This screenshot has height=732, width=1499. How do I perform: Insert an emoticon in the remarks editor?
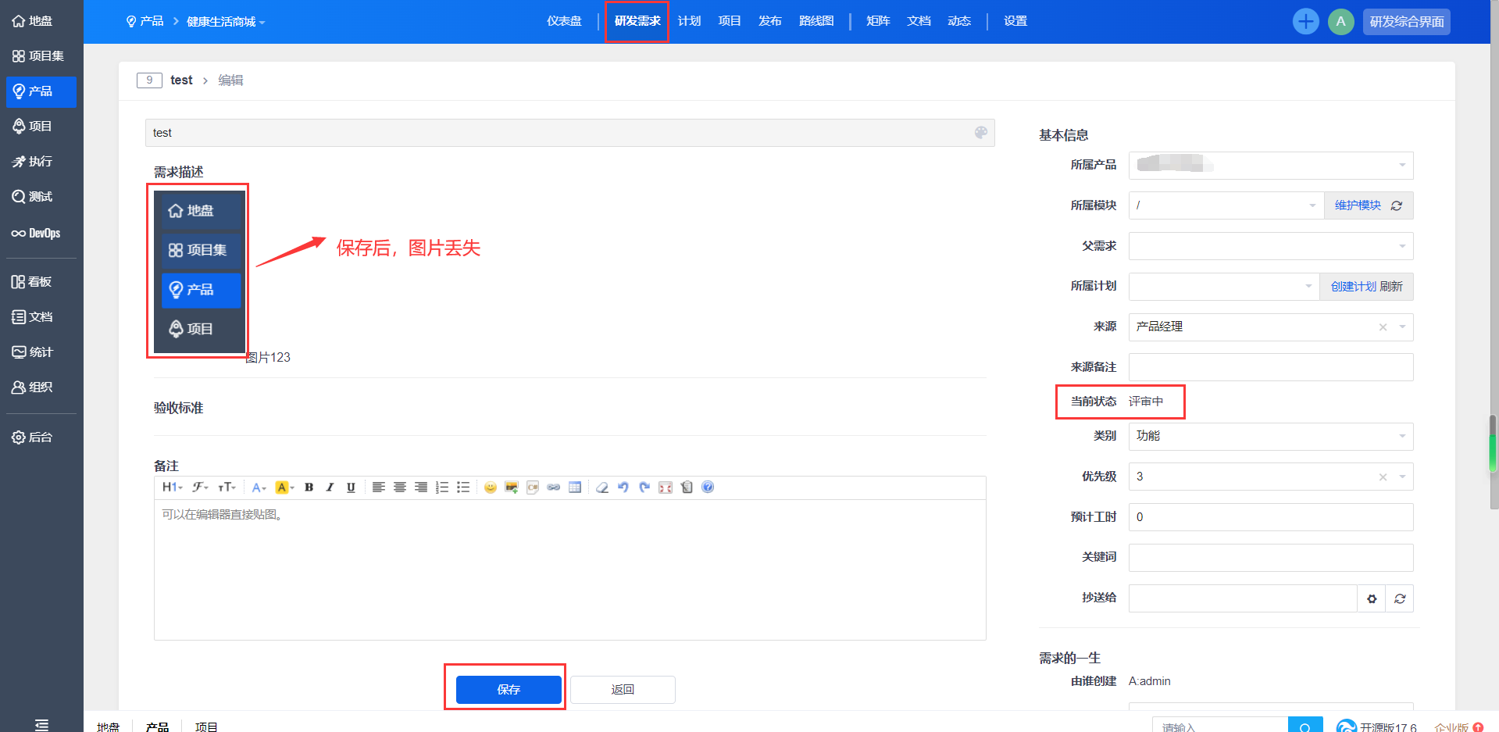coord(490,487)
